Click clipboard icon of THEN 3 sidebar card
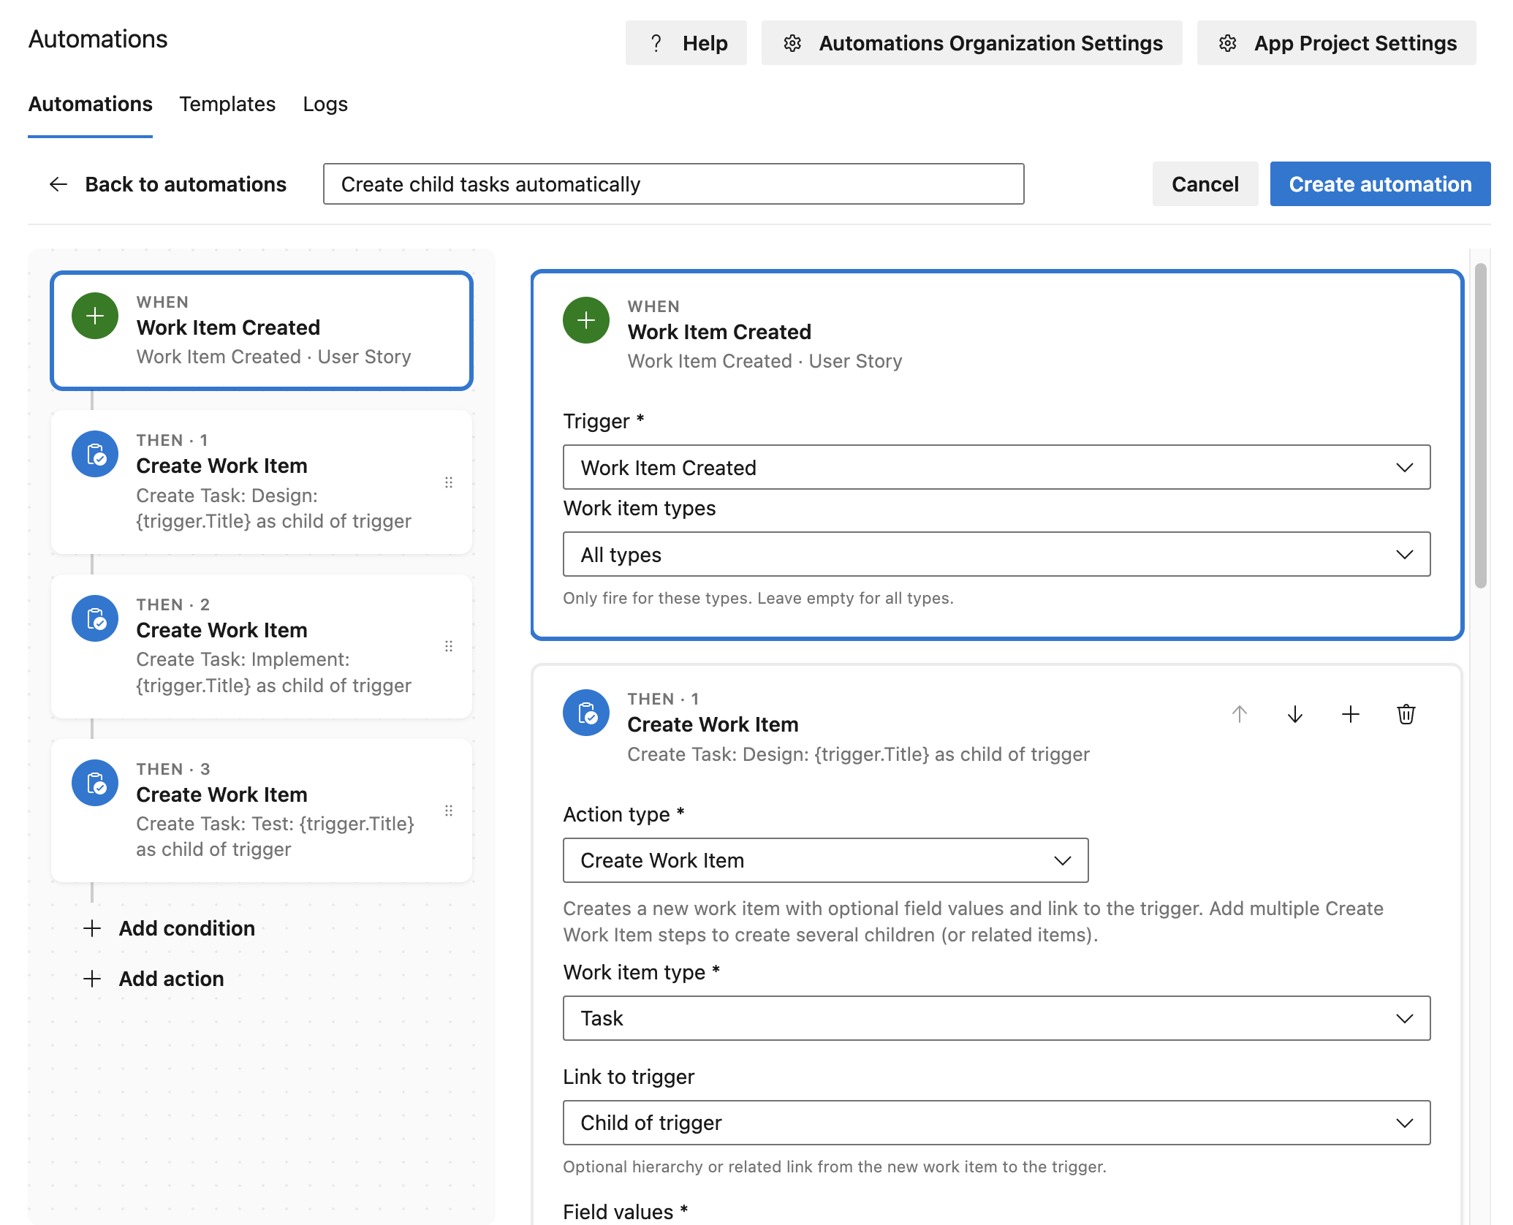Image resolution: width=1513 pixels, height=1225 pixels. (x=95, y=783)
